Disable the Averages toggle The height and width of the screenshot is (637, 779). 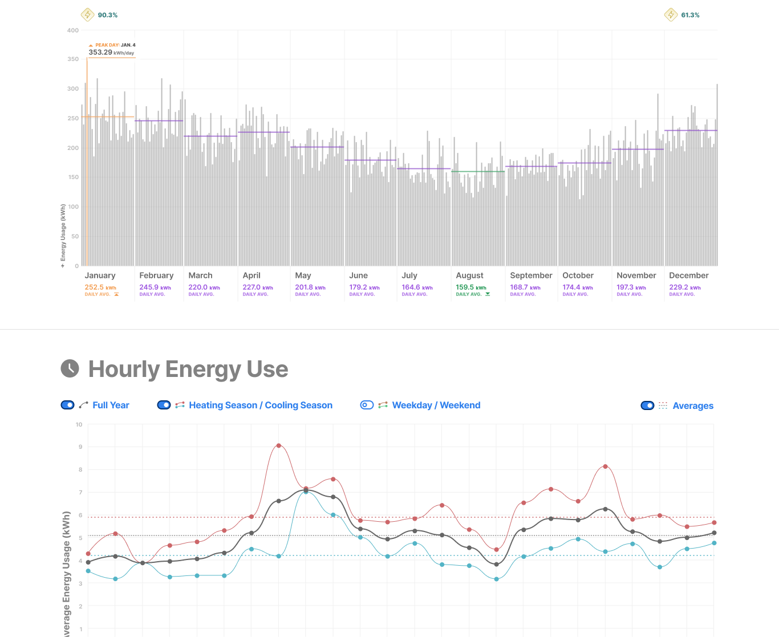pos(647,405)
